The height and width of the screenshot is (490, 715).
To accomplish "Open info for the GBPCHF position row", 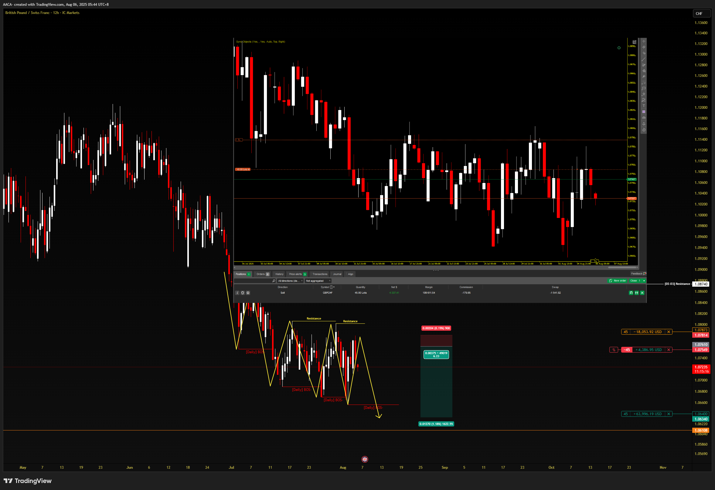I will coord(237,293).
